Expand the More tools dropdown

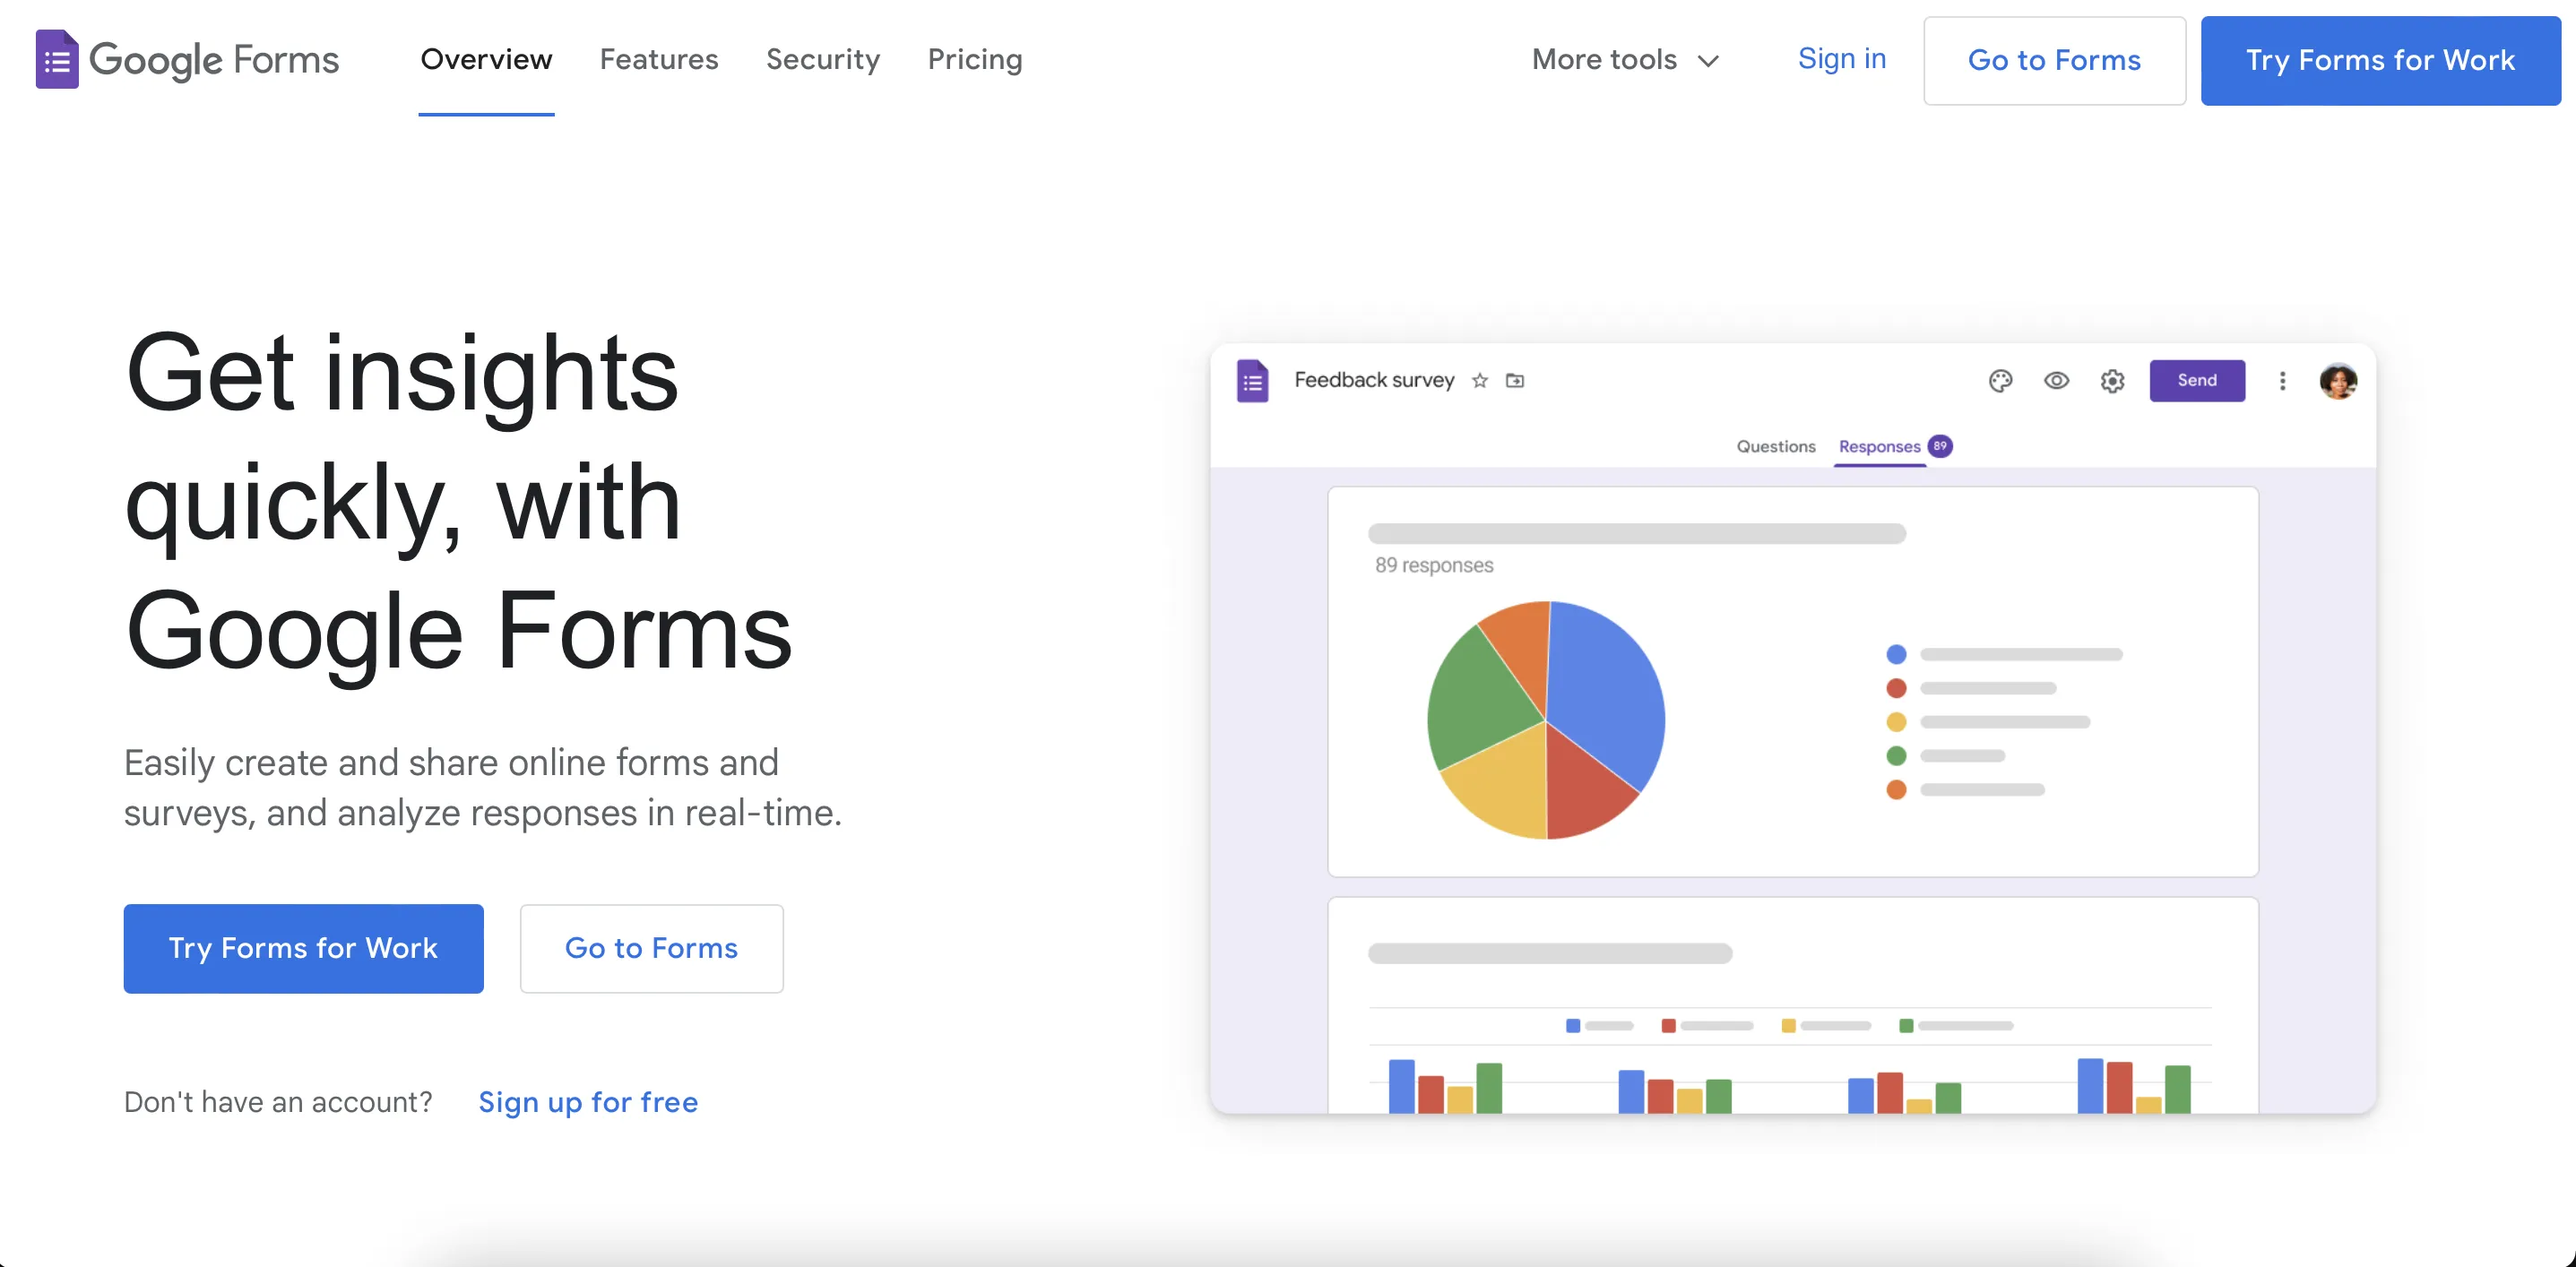[1626, 60]
